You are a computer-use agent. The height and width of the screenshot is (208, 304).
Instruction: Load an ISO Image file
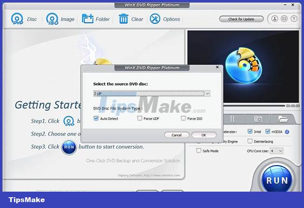[60, 19]
